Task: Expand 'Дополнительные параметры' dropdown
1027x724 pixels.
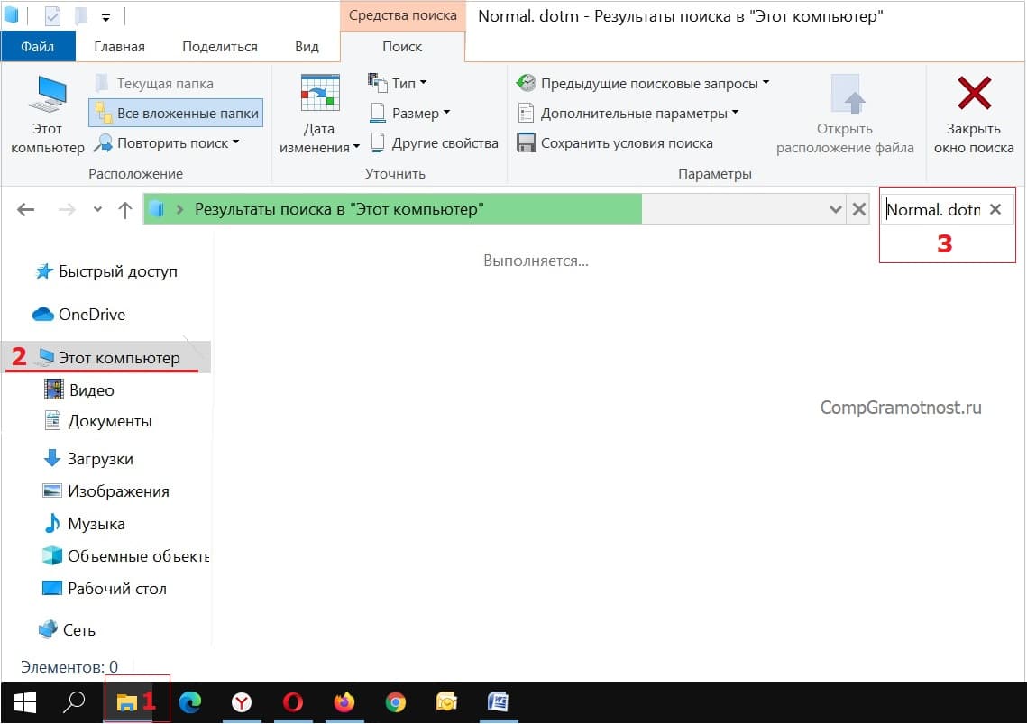Action: (627, 114)
